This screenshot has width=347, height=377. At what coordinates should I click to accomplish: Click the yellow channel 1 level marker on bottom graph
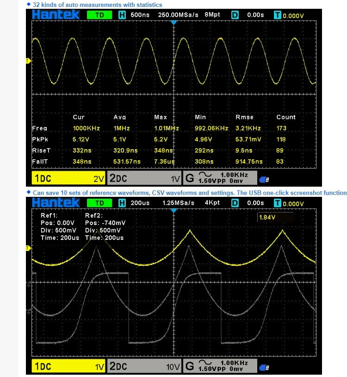28,249
